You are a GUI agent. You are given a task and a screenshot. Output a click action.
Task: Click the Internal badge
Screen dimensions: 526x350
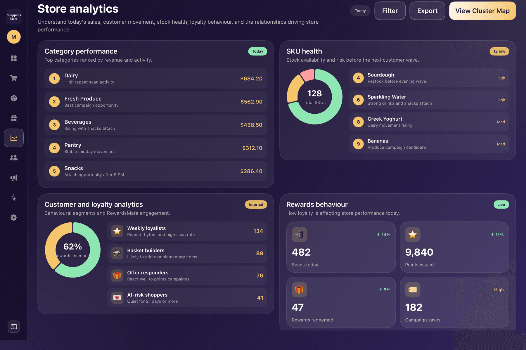256,205
